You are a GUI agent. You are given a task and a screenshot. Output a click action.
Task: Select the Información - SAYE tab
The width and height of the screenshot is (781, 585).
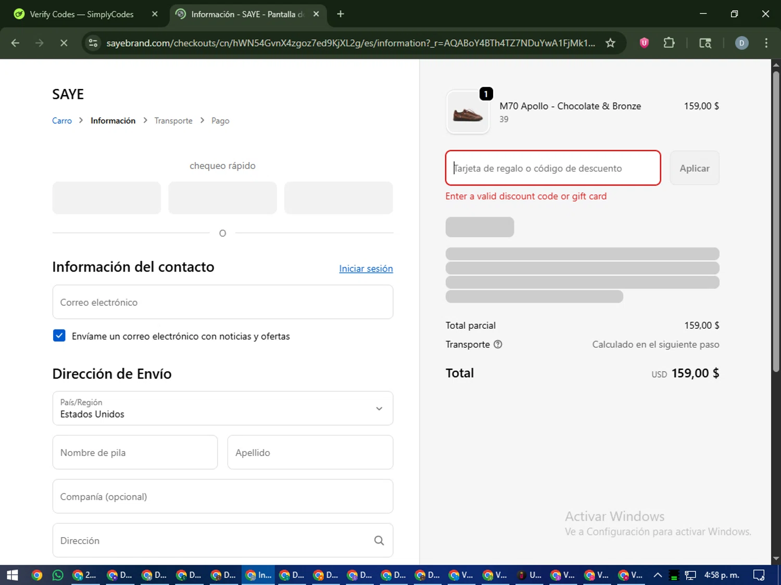coord(248,14)
